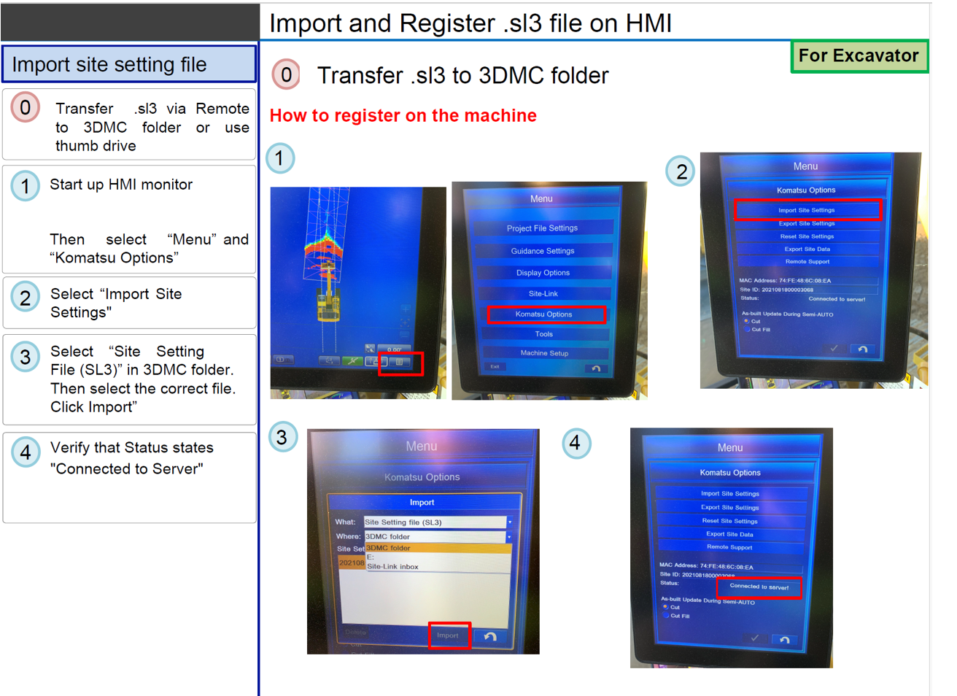Tap checkmark in step 2 Komatsu Options screen
Screen dimensions: 957x696
[834, 349]
